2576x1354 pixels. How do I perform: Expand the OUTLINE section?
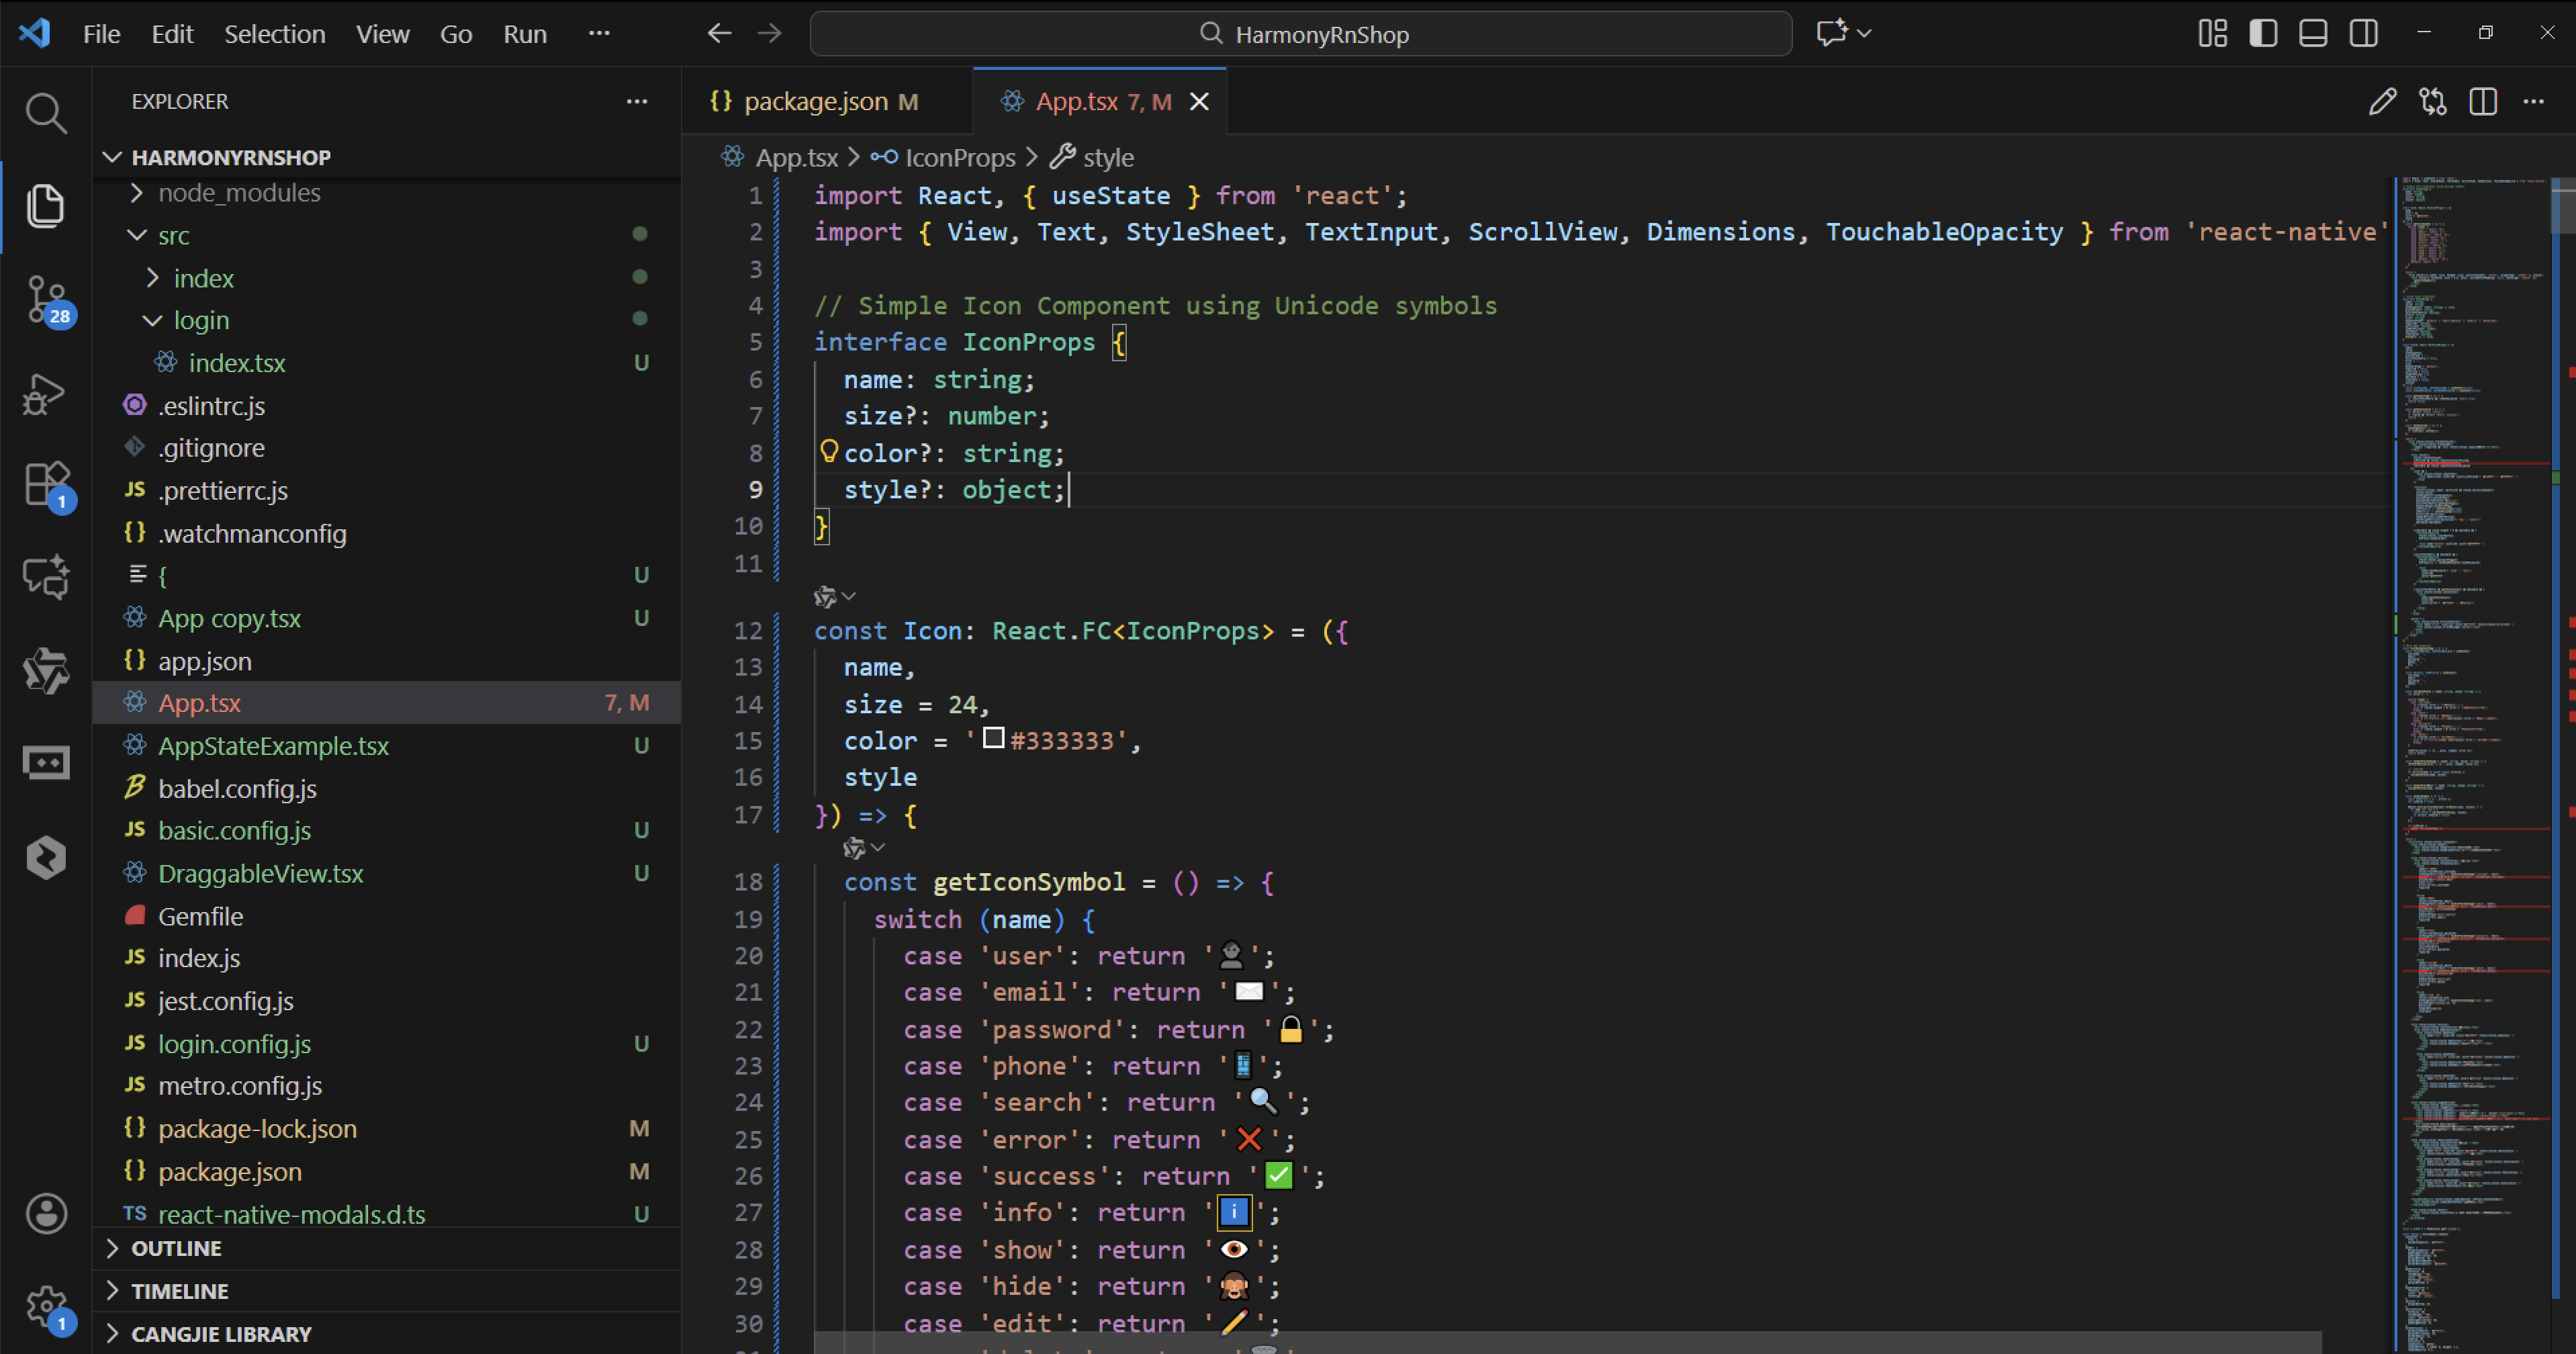(x=176, y=1248)
